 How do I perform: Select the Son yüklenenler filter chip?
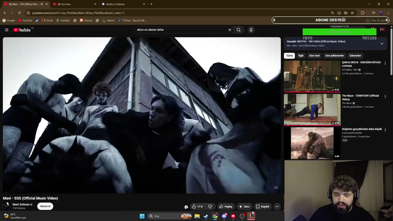point(335,56)
